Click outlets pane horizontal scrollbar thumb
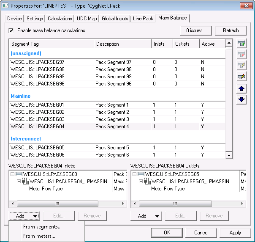The image size is (255, 242). tap(175, 203)
